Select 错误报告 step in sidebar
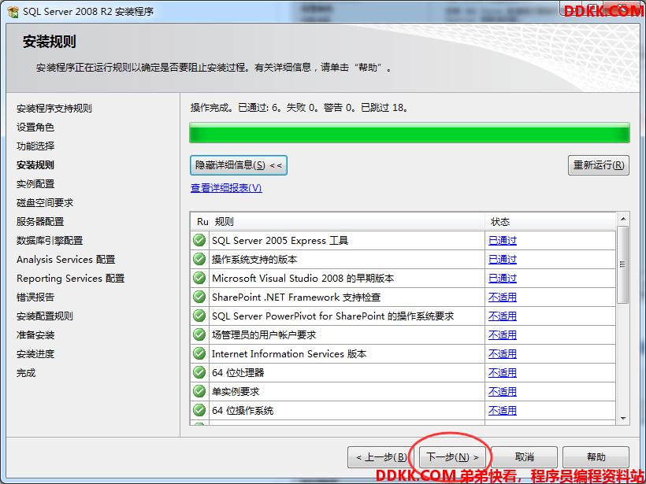 coord(35,297)
